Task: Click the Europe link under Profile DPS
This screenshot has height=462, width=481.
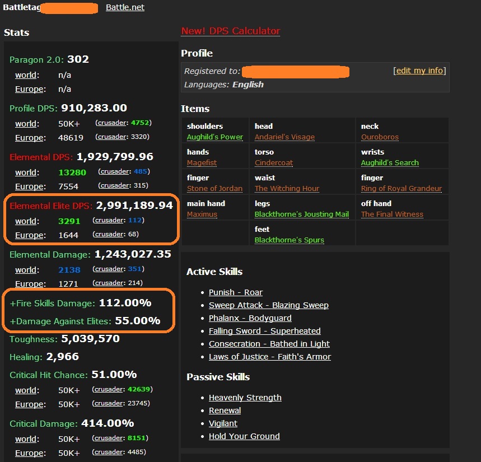Action: pyautogui.click(x=29, y=138)
